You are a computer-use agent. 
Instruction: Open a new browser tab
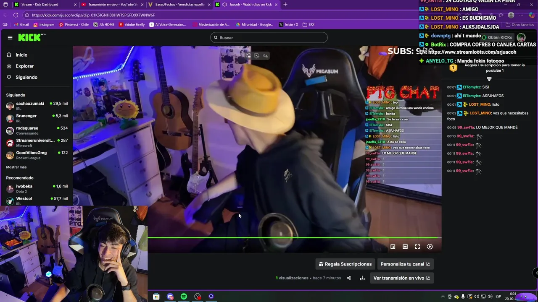click(285, 5)
